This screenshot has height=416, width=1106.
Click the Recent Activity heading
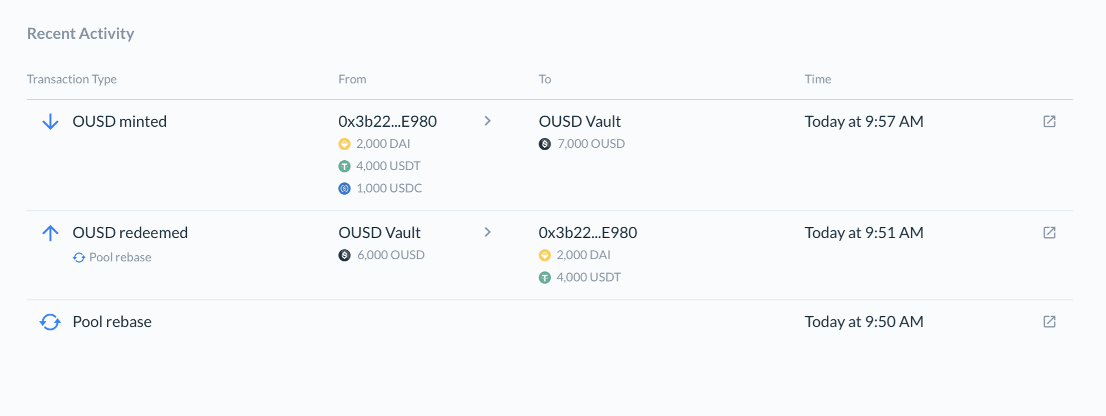(80, 33)
